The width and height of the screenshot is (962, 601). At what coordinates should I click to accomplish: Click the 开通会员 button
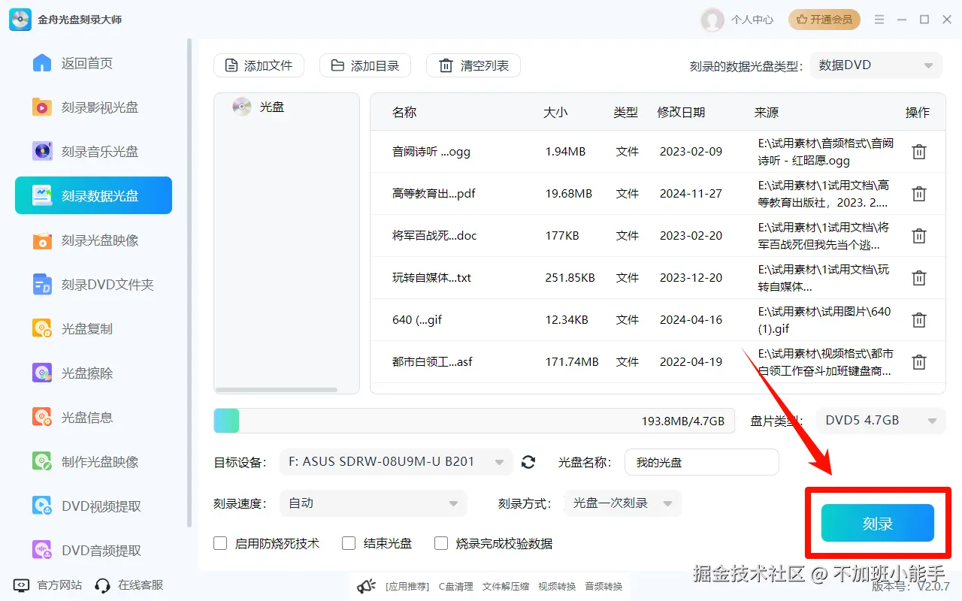click(x=824, y=20)
